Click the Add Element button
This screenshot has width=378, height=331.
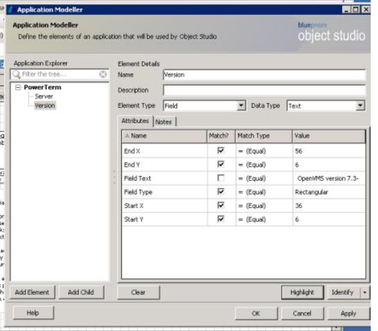click(x=32, y=292)
